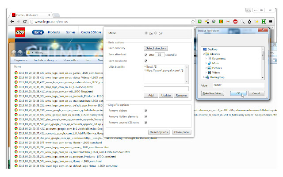Click the URLs blacklist scrollbar down arrow
This screenshot has width=283, height=177.
187,82
